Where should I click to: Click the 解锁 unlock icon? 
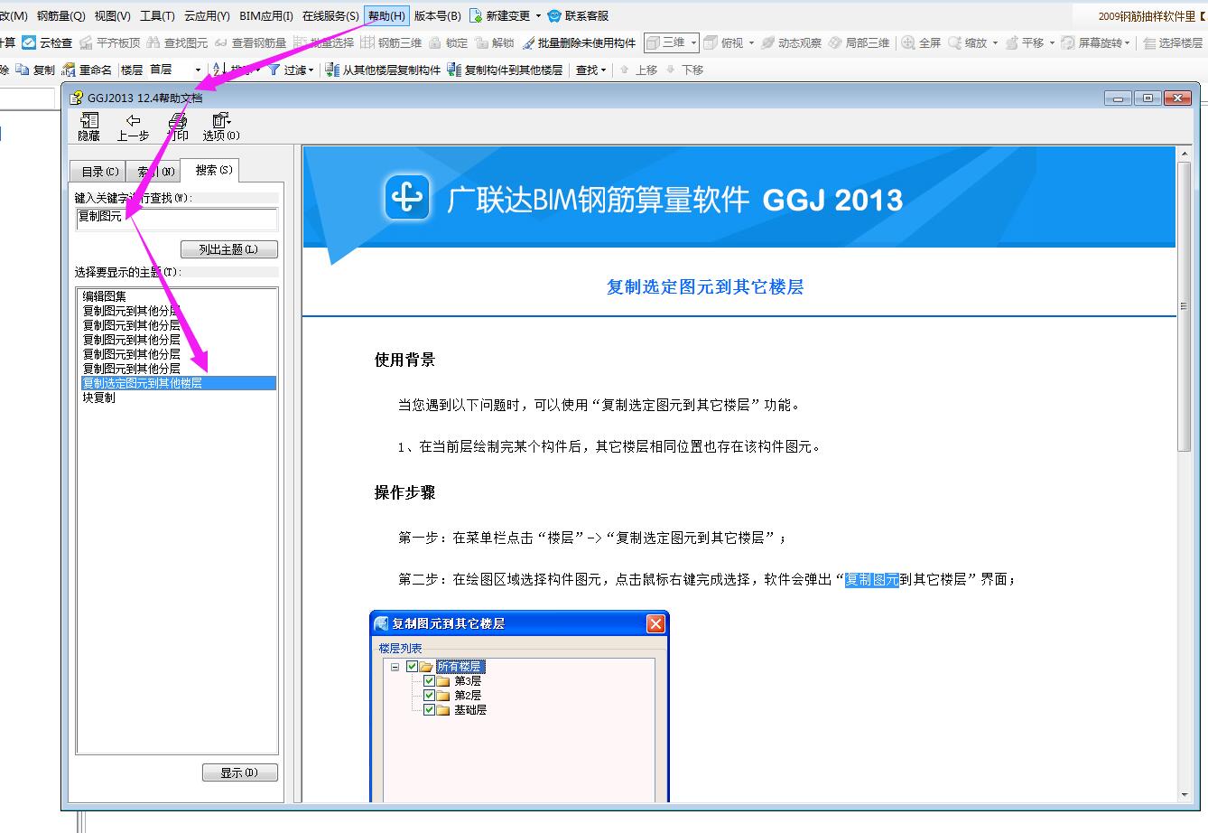click(x=481, y=42)
